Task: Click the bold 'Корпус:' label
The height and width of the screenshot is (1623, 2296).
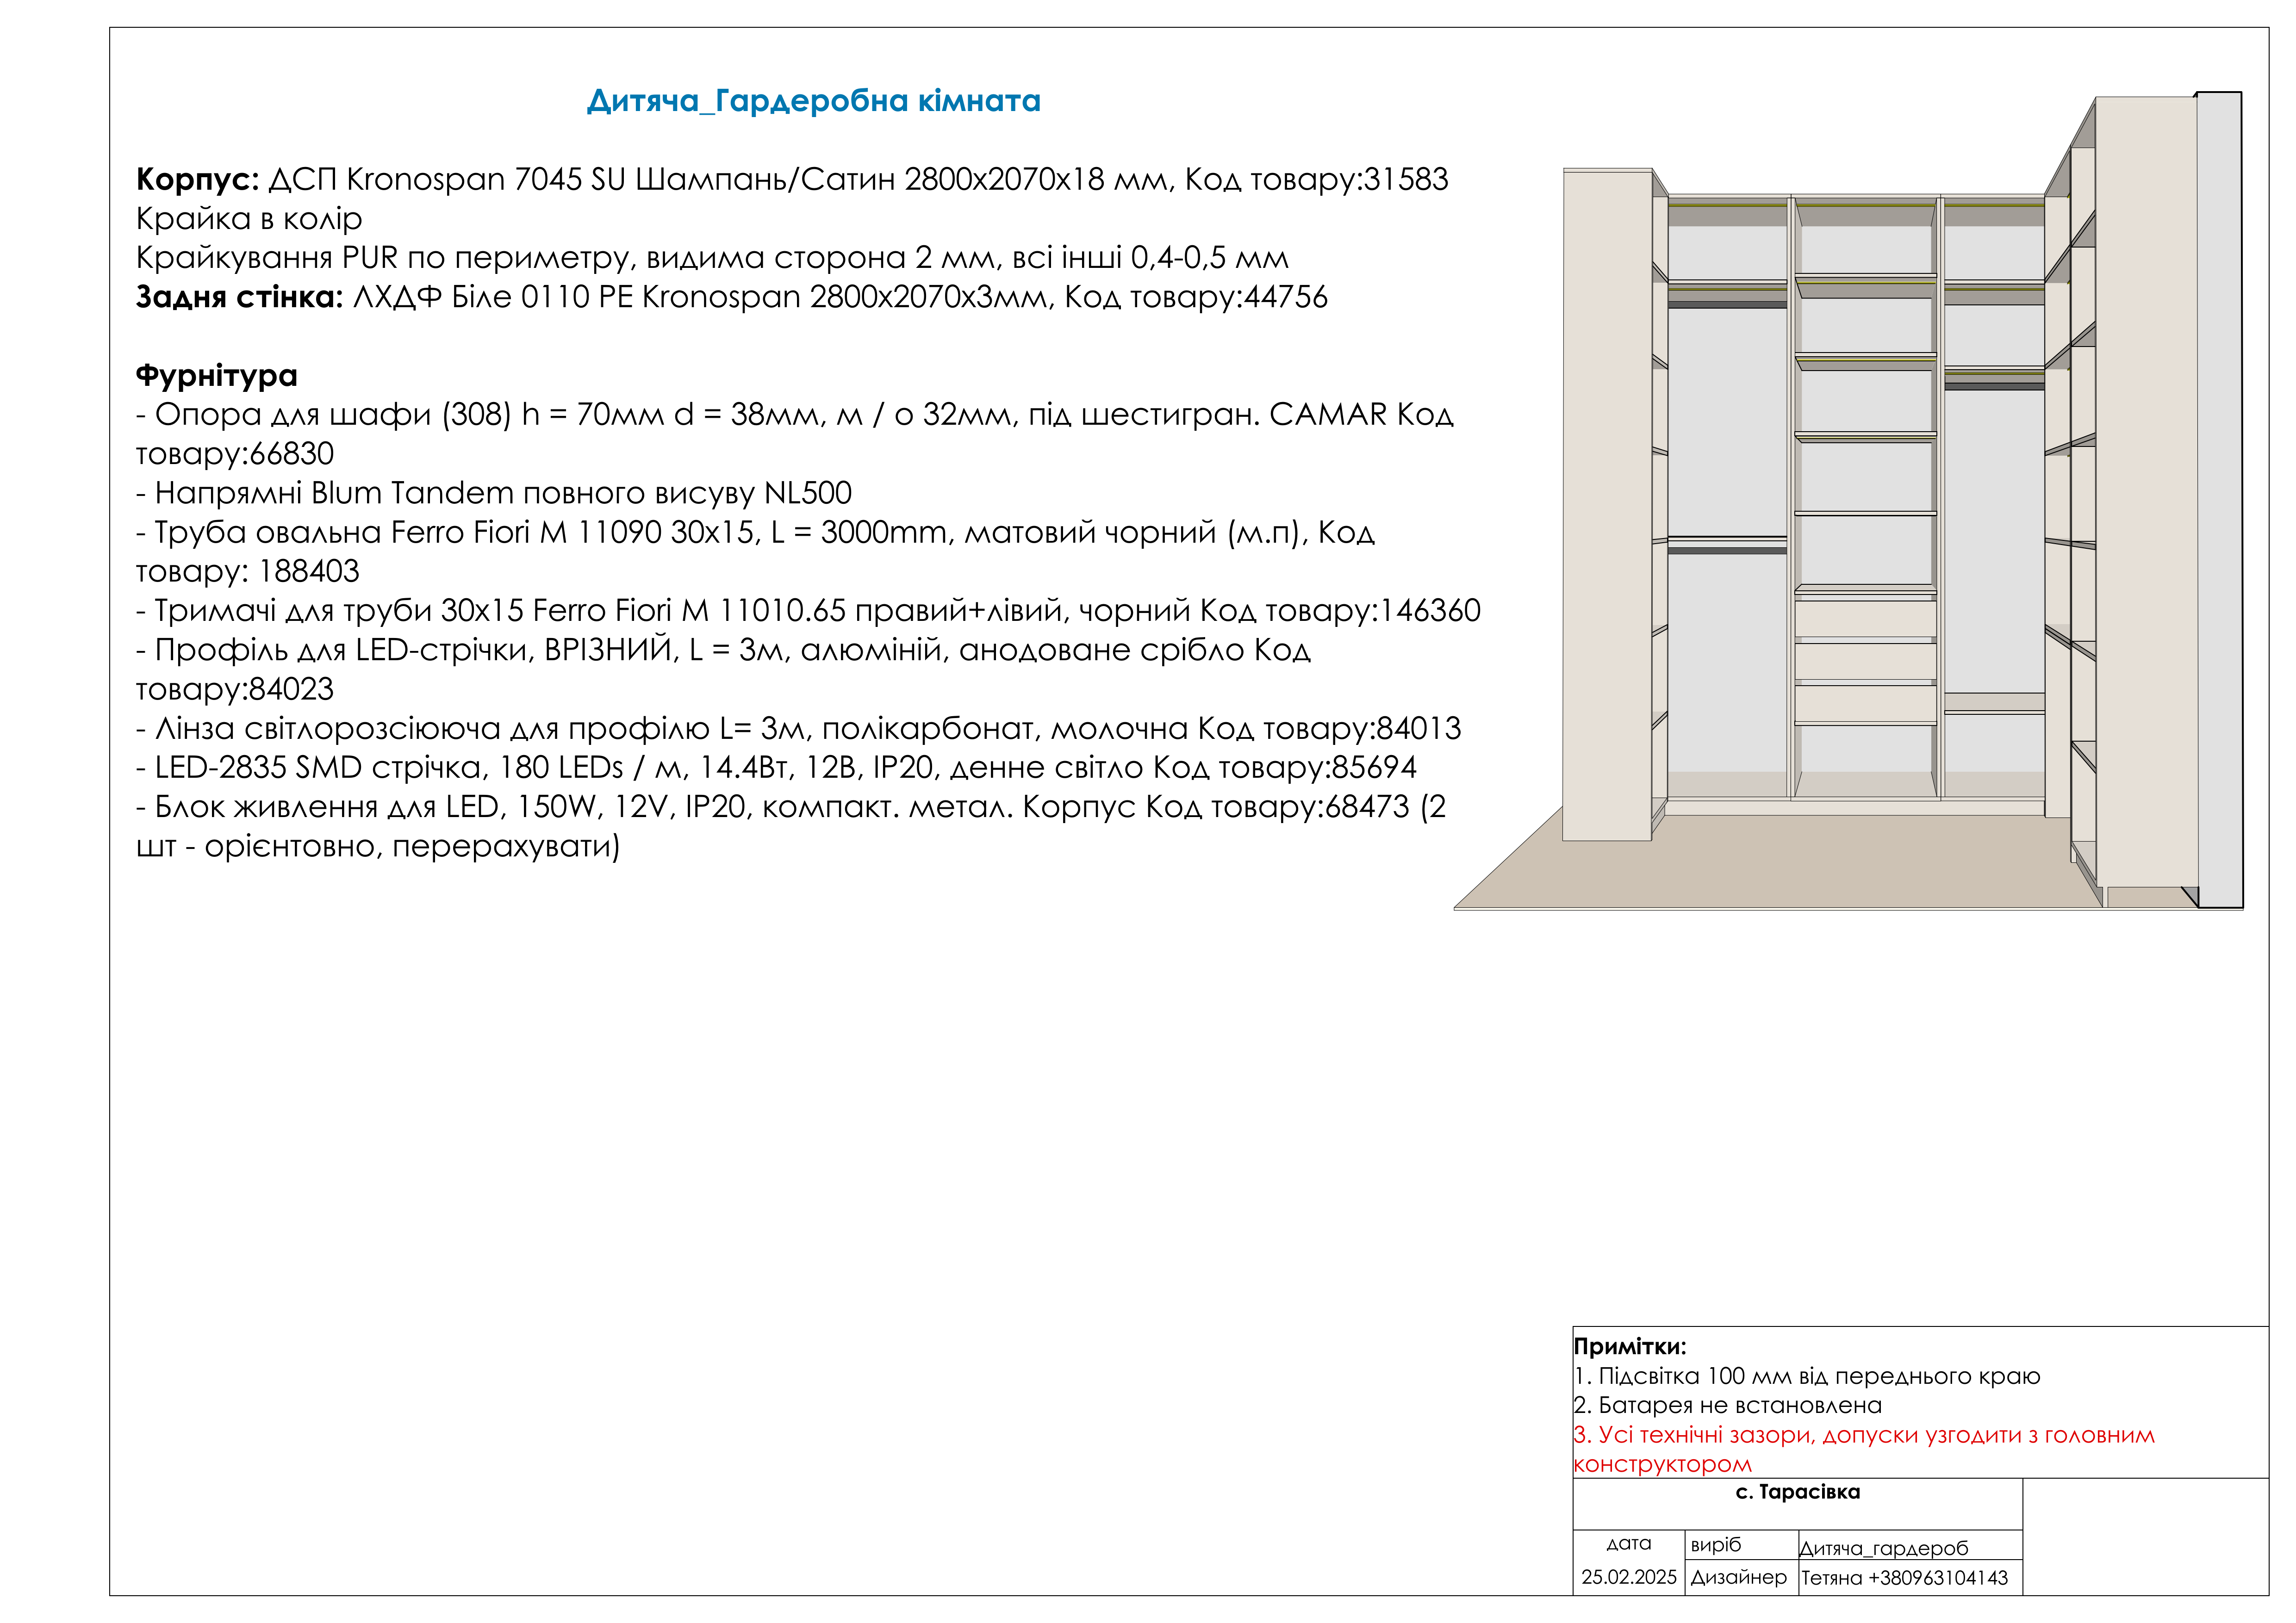Action: pos(197,180)
